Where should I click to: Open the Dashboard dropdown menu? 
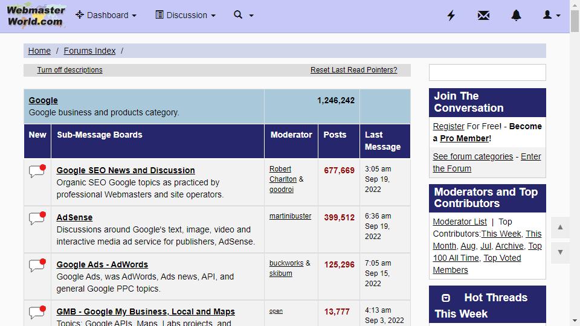click(x=106, y=15)
